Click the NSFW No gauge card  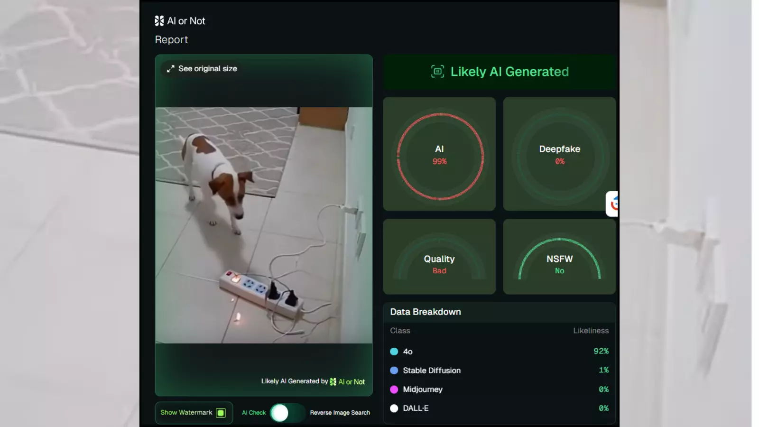click(x=559, y=257)
